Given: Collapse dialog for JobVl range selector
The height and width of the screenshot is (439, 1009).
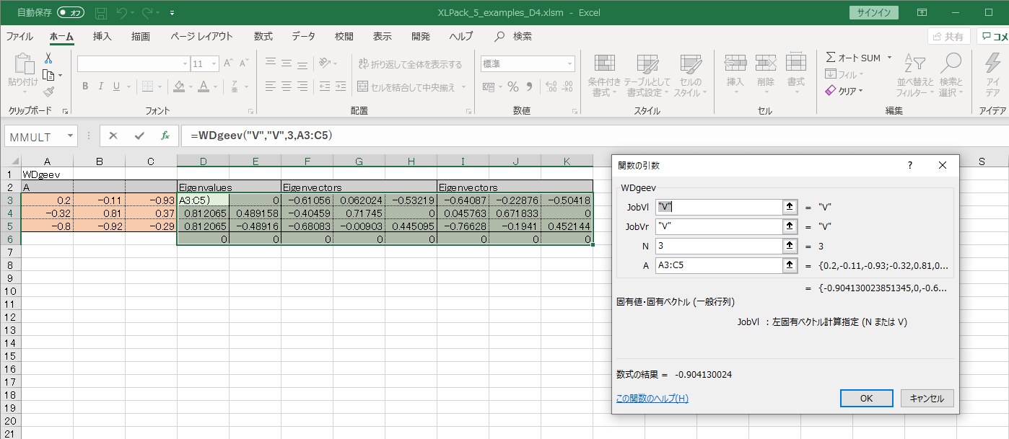Looking at the screenshot, I should coord(790,207).
